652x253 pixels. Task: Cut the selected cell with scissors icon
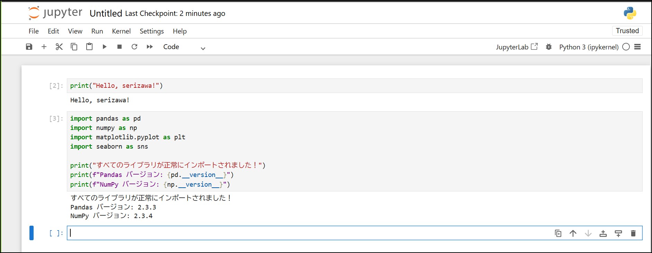click(59, 47)
